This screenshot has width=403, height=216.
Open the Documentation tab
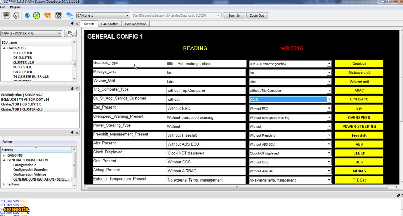click(136, 24)
